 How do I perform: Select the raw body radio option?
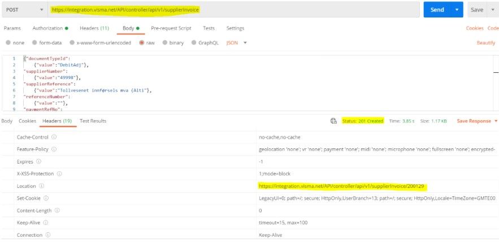coord(142,42)
